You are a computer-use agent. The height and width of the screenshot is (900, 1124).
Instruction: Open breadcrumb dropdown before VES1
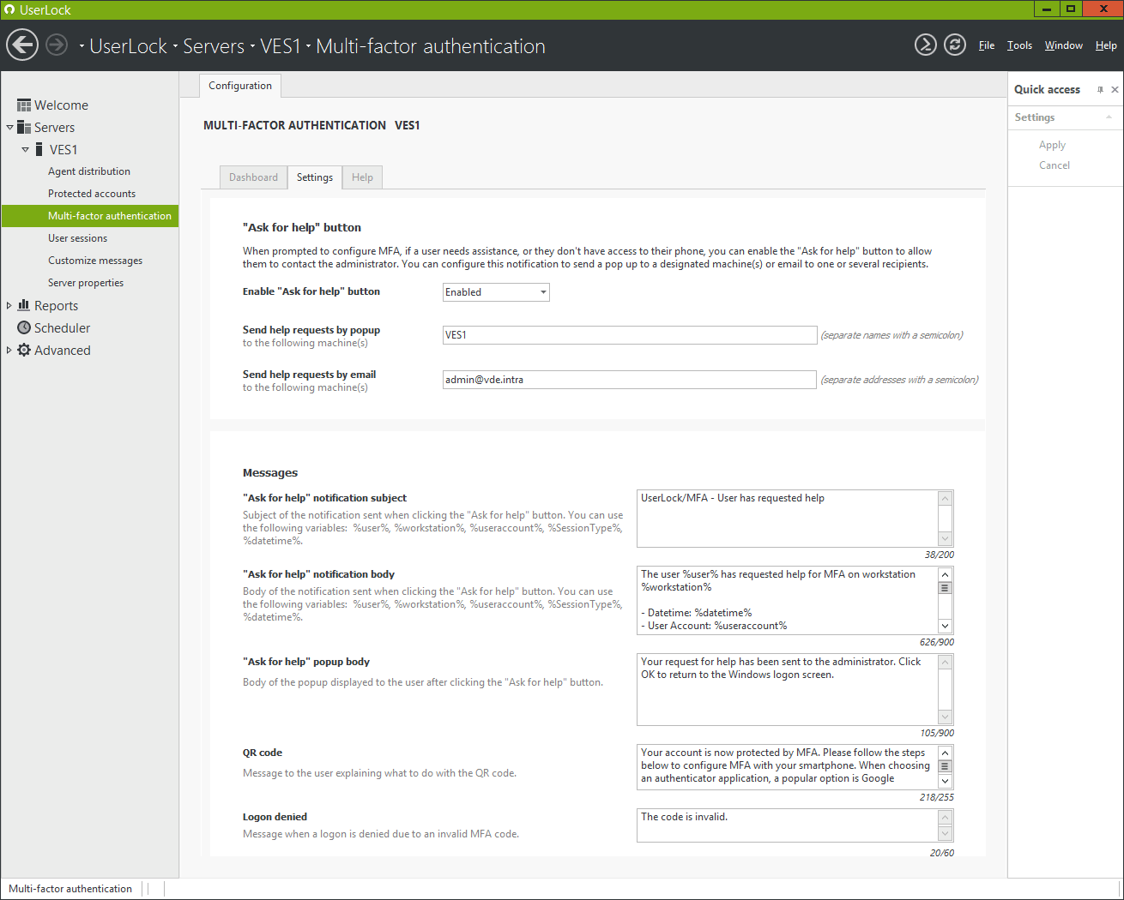pyautogui.click(x=253, y=46)
